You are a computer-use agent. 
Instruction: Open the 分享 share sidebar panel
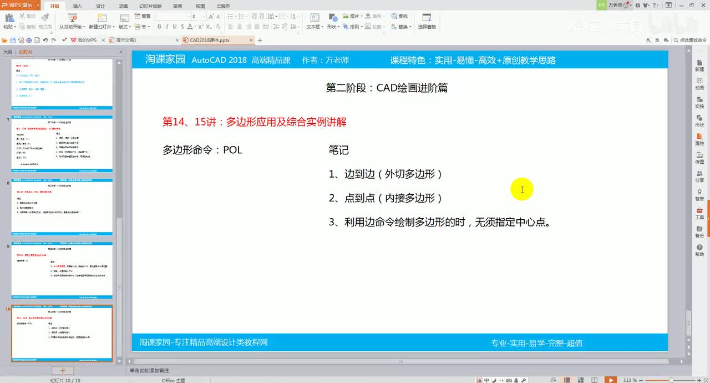[699, 177]
